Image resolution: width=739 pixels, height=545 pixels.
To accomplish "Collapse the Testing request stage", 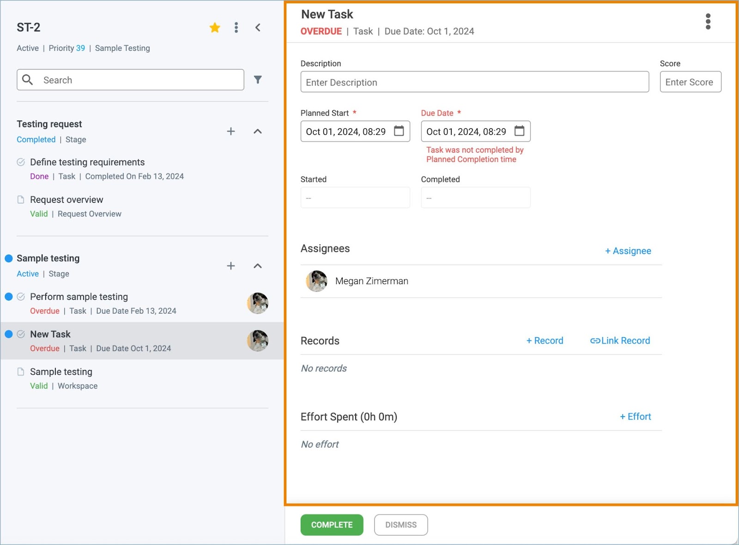I will click(x=258, y=131).
